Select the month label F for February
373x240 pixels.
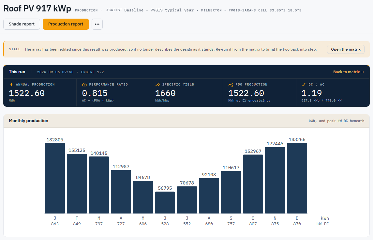[77, 218]
